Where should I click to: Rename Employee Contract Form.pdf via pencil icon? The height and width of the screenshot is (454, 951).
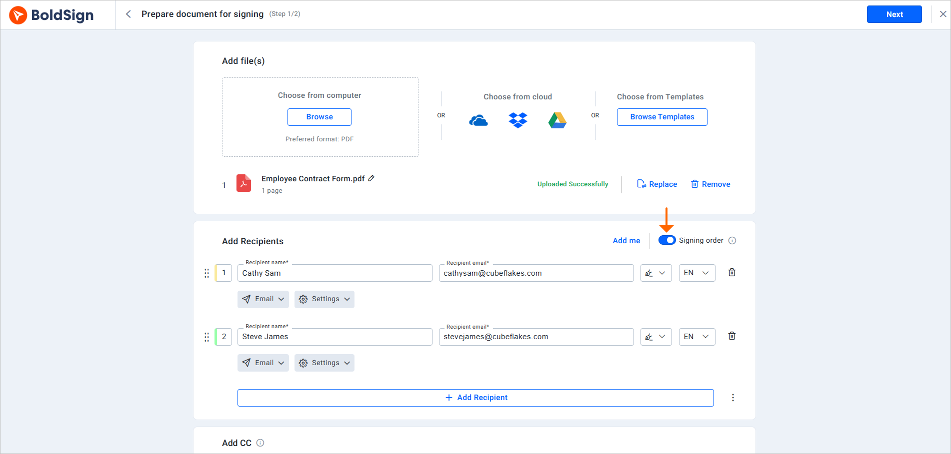pos(371,178)
